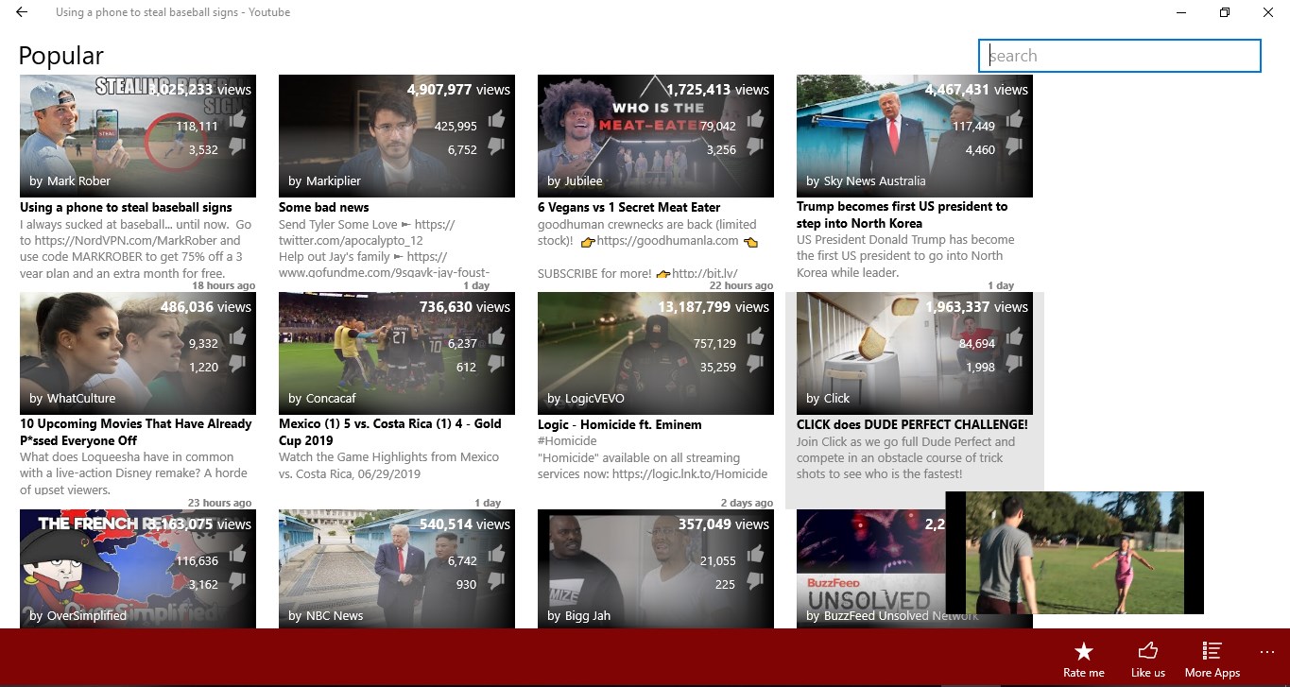Click 'by WhatCulture' channel label
The width and height of the screenshot is (1290, 687).
[73, 398]
